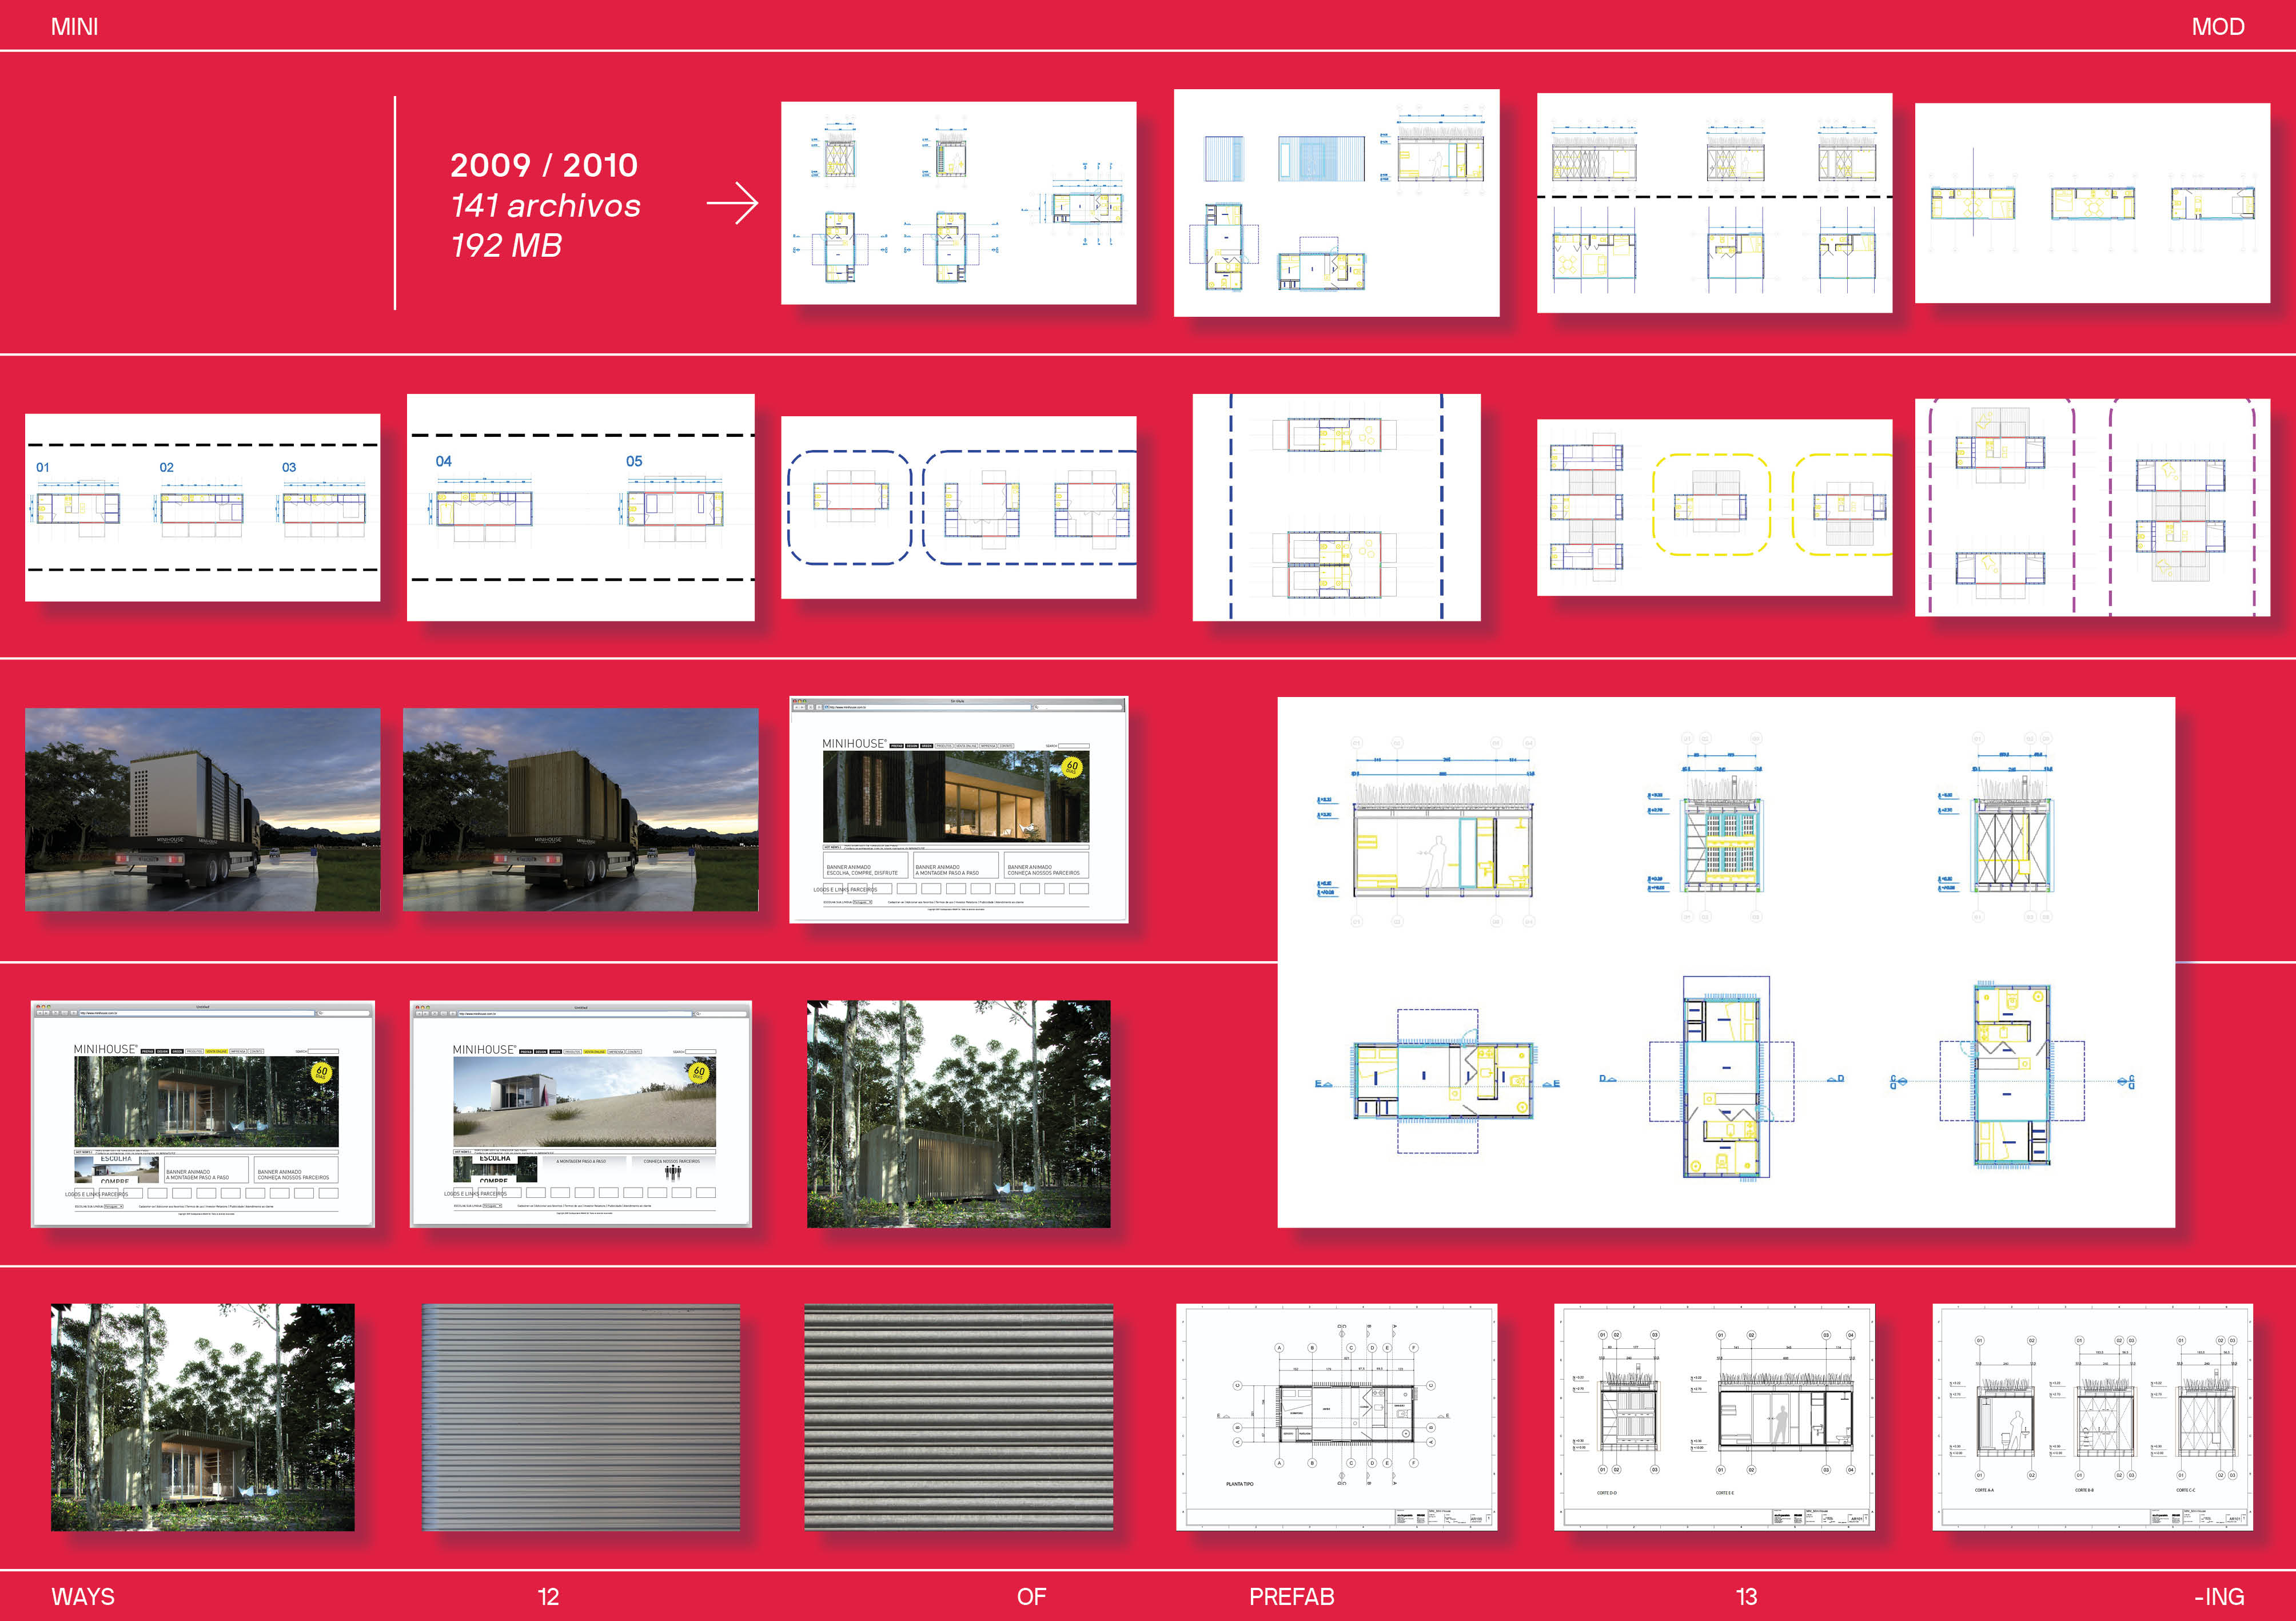Open the grey truck with container render
This screenshot has height=1621, width=2296.
(202, 809)
